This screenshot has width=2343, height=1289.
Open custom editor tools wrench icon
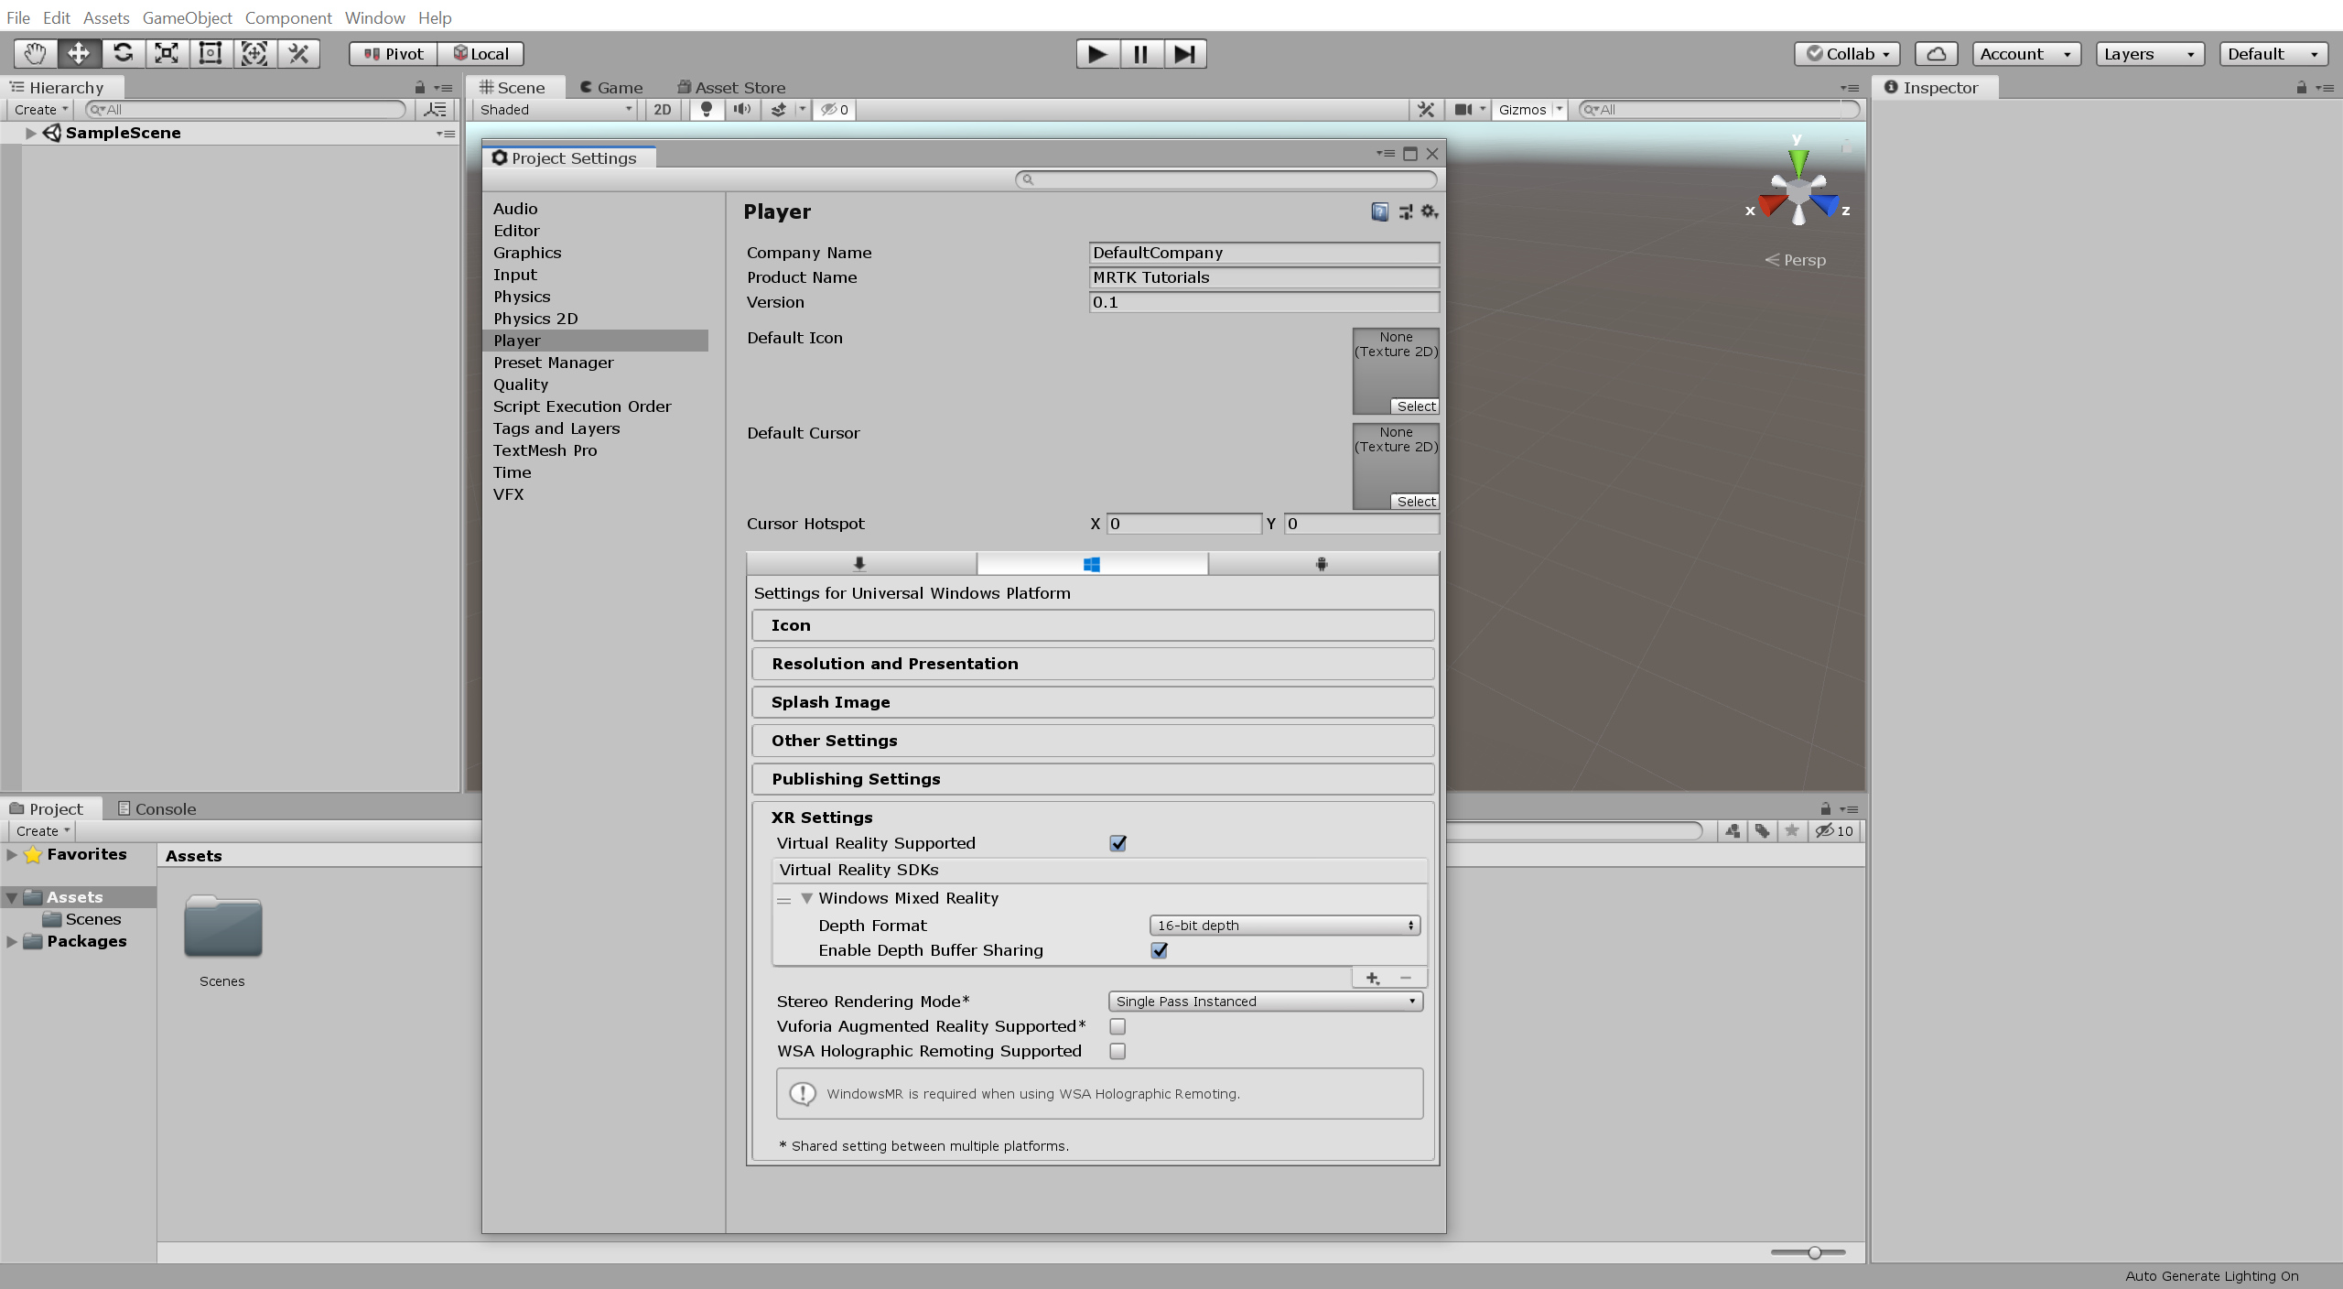(x=298, y=54)
